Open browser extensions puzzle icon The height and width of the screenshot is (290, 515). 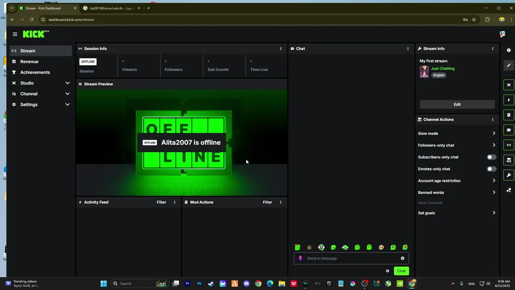(x=488, y=19)
